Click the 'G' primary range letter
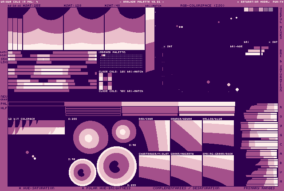 [x=281, y=135]
